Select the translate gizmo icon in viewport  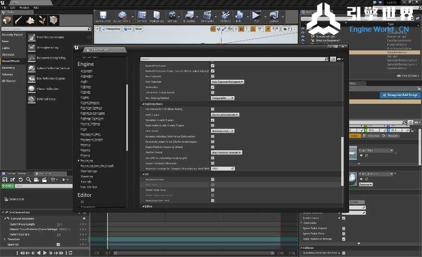(x=213, y=29)
